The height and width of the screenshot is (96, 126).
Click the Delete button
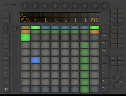[6, 41]
